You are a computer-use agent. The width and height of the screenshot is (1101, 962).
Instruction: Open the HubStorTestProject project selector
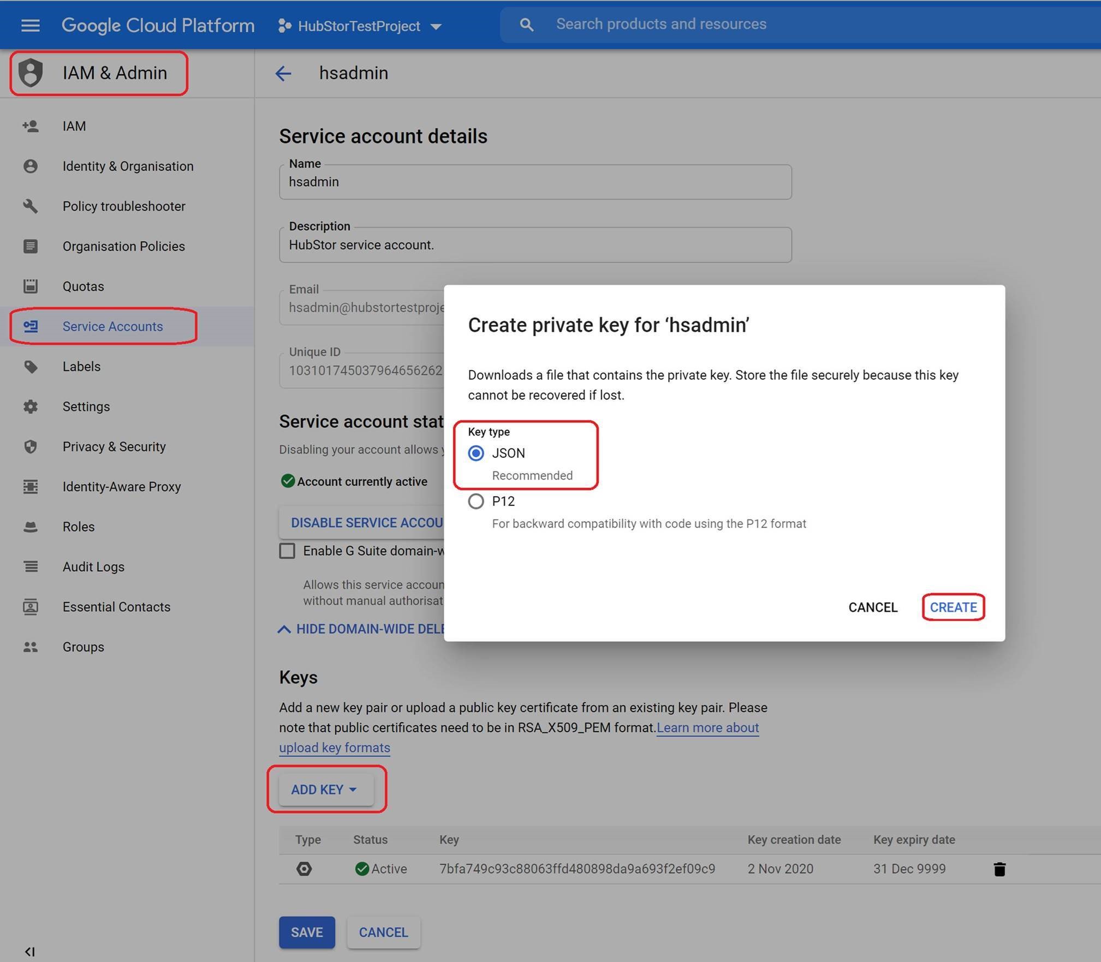[x=360, y=26]
